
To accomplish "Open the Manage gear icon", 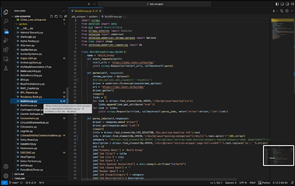I will point(6,176).
